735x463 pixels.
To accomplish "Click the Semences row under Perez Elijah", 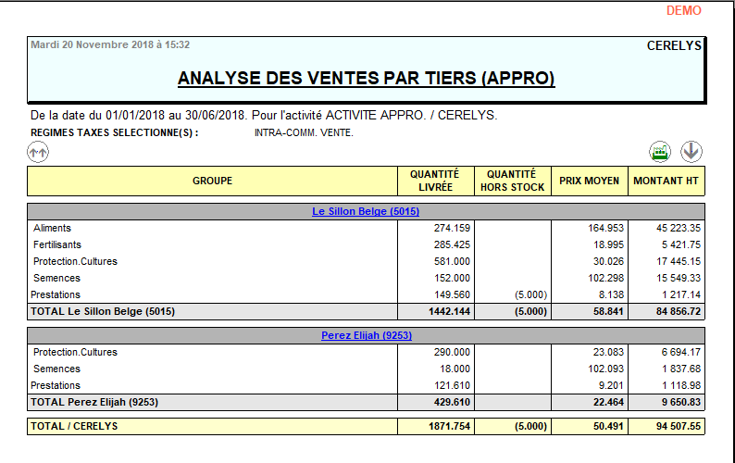I will click(56, 369).
